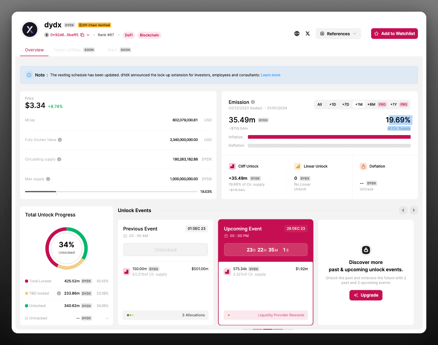Expand the contract address chevron

click(x=88, y=35)
